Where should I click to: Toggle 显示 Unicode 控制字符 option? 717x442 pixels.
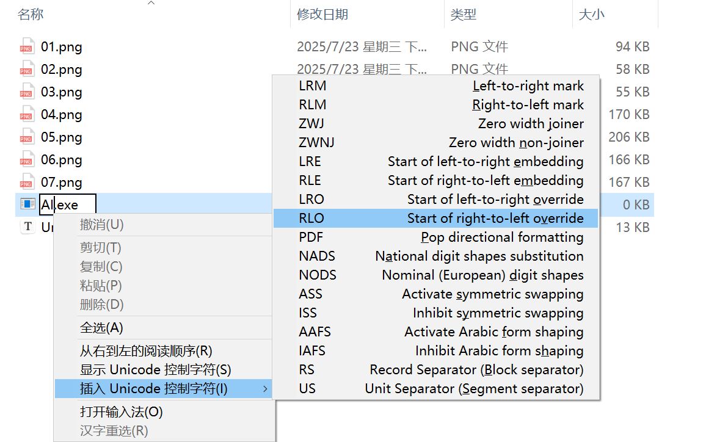pos(155,370)
